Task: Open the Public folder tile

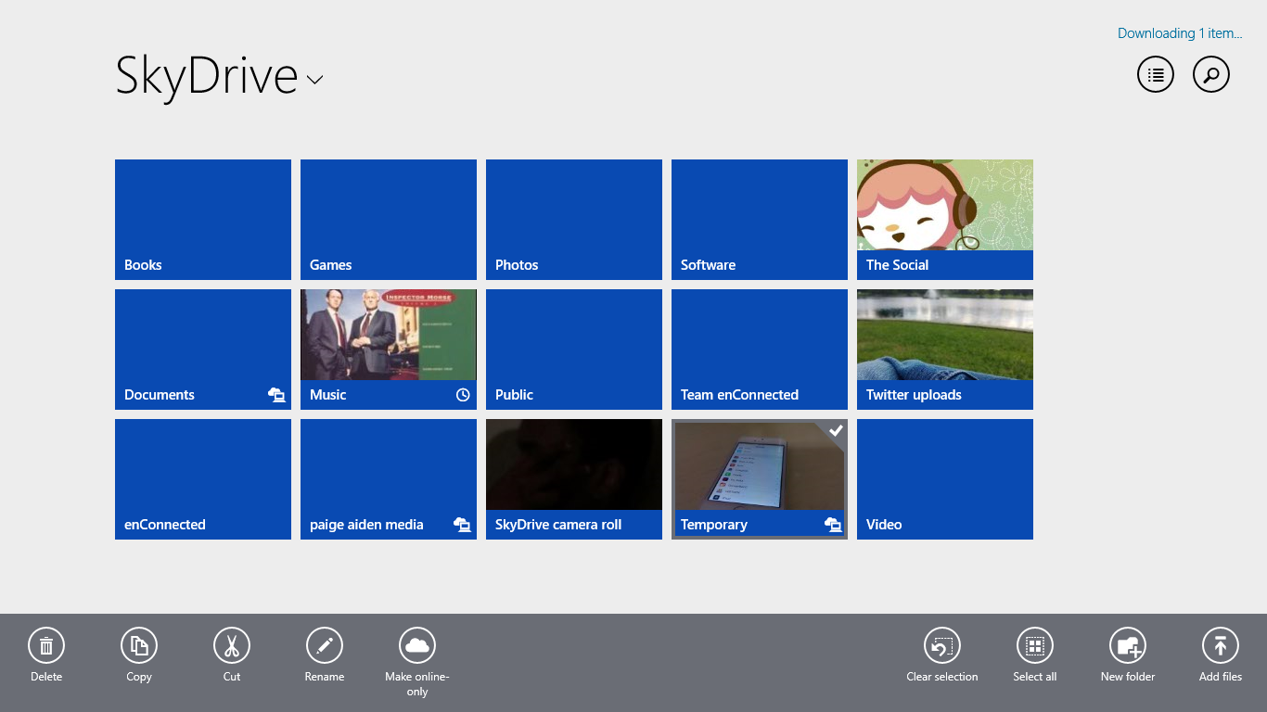Action: click(574, 350)
